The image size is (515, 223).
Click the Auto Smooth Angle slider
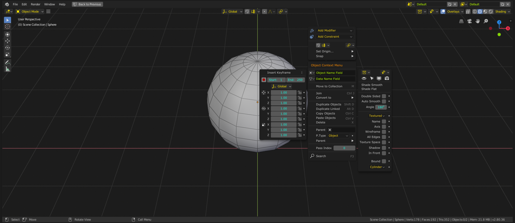tap(381, 107)
